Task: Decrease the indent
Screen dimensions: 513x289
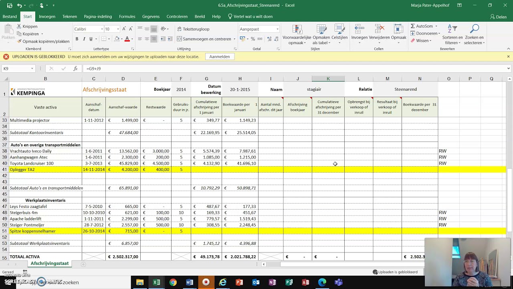Action: [163, 39]
